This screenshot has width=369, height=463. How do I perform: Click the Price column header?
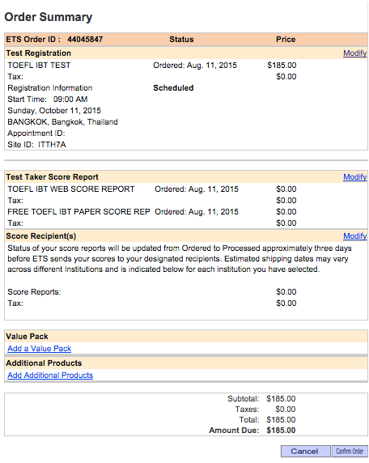(x=286, y=40)
